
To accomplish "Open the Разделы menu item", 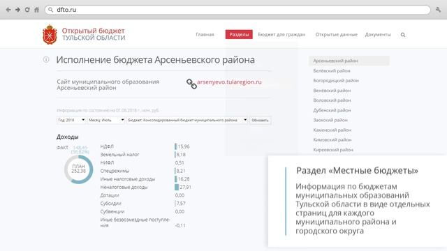I will click(x=239, y=34).
